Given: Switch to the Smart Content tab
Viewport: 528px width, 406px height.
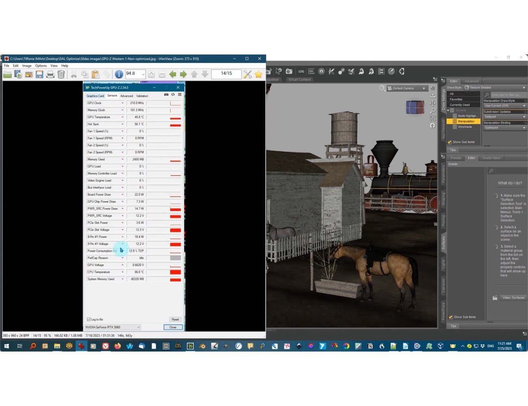Looking at the screenshot, I should coord(299,79).
